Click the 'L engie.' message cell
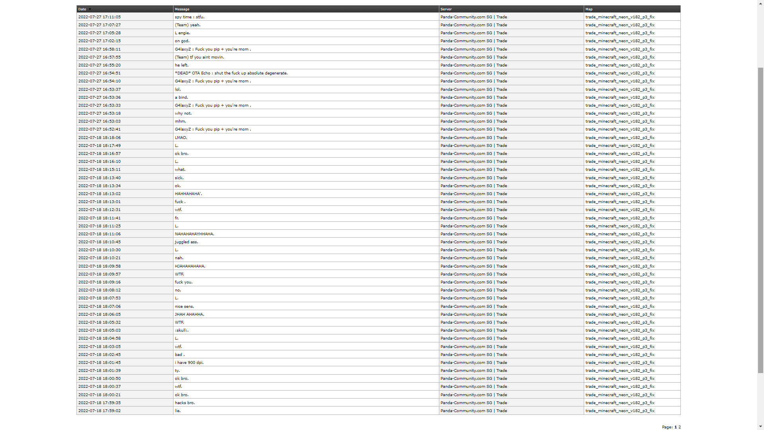This screenshot has width=764, height=430. pyautogui.click(x=182, y=33)
